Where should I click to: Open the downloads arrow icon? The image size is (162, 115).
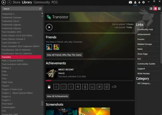click(139, 2)
